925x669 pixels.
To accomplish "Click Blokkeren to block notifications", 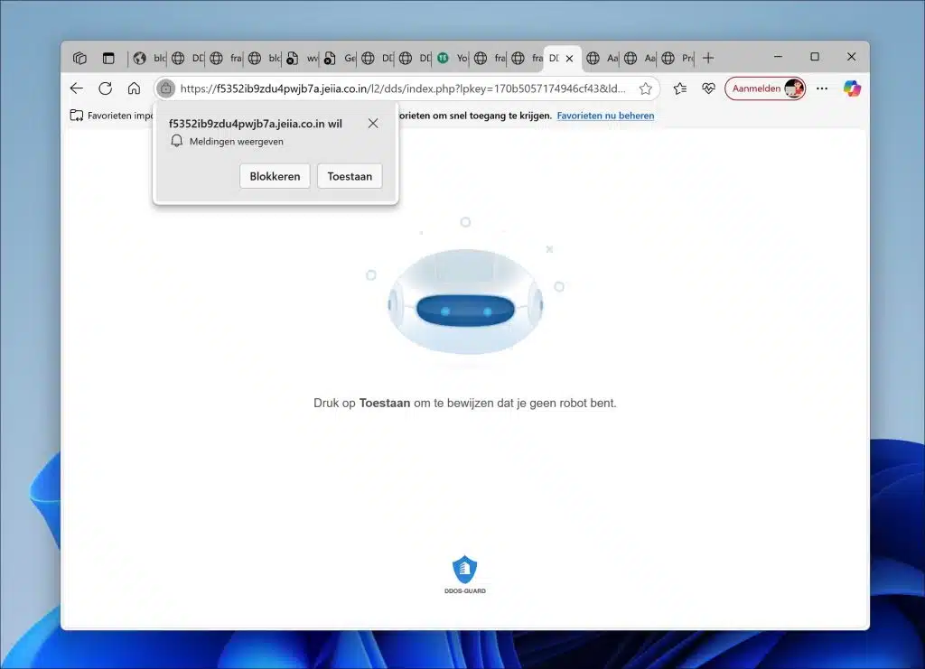I will [275, 176].
